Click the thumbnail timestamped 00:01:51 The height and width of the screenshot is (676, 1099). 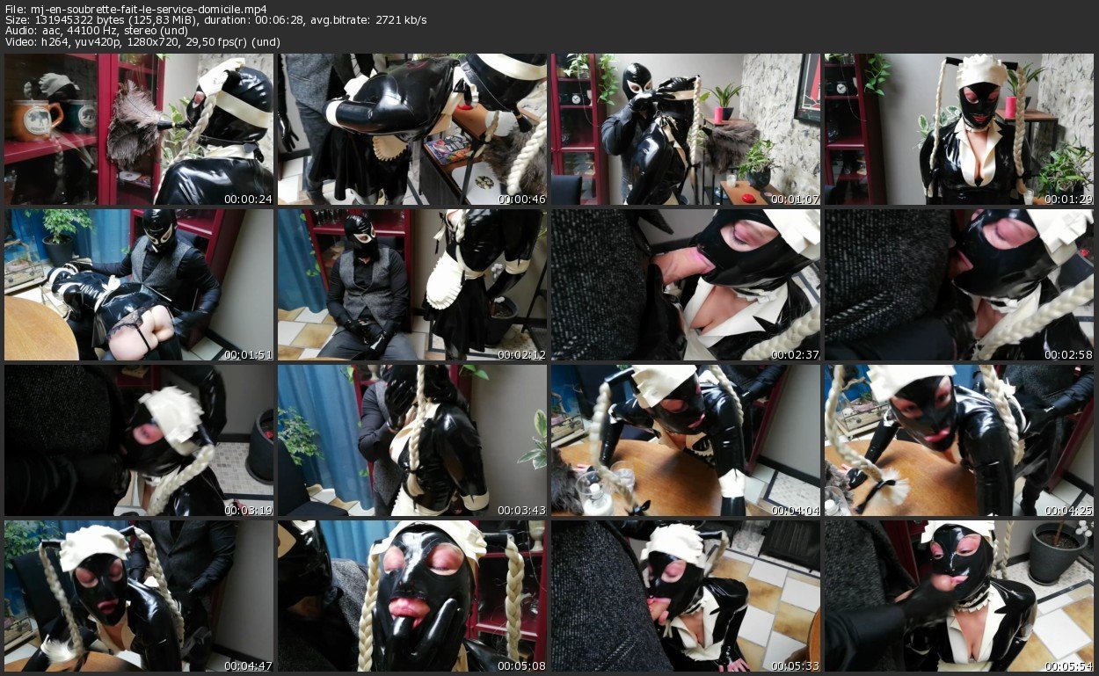[139, 285]
